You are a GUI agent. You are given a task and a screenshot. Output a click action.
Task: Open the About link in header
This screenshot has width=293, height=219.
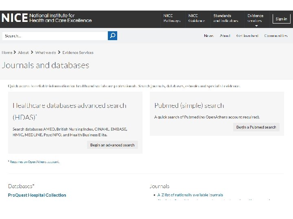[225, 36]
